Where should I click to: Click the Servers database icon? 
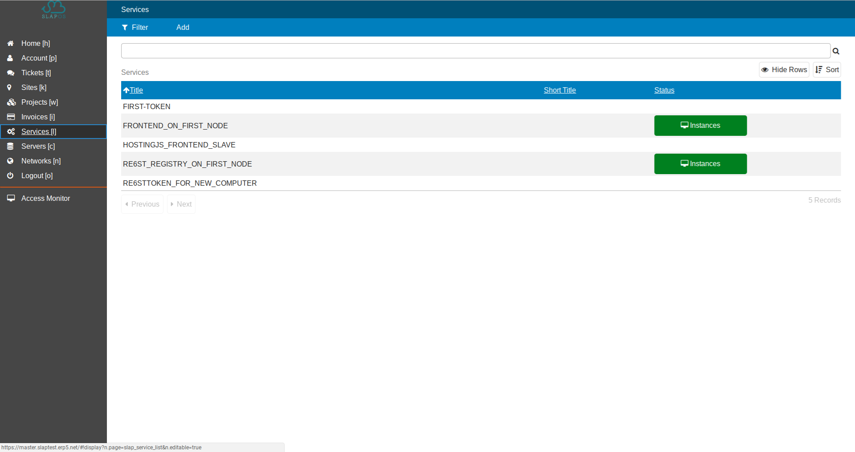tap(10, 147)
